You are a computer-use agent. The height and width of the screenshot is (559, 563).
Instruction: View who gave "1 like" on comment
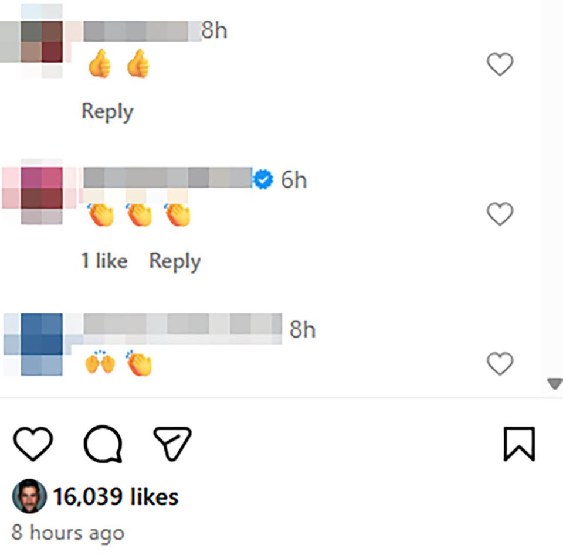pos(104,261)
